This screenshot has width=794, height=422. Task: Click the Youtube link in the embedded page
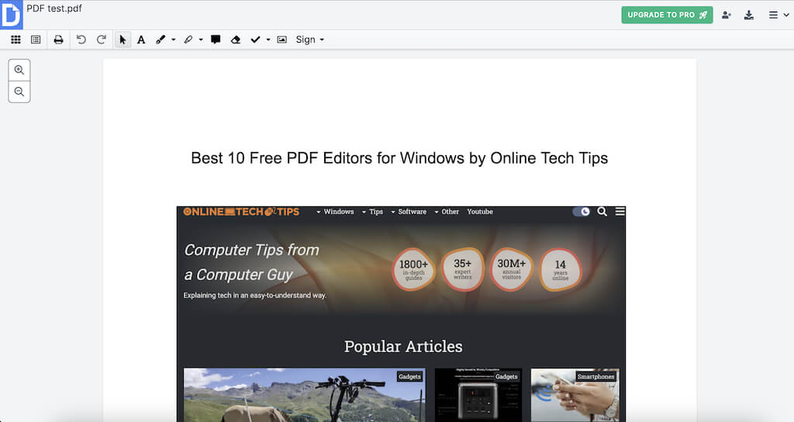[479, 212]
